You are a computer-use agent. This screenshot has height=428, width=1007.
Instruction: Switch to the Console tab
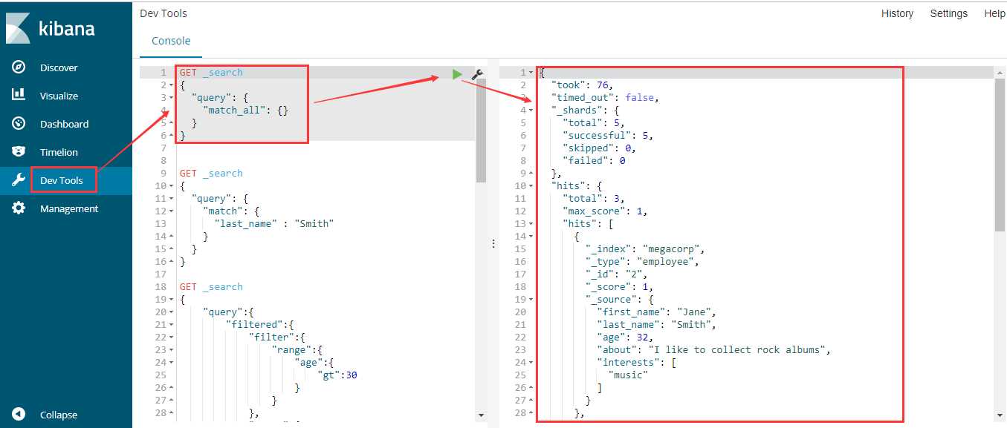(171, 41)
